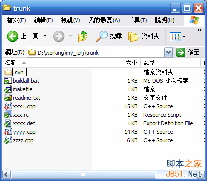Screen dimensions: 207x181
Task: Toggle the 資料夾 folders pane
Action: 144,36
